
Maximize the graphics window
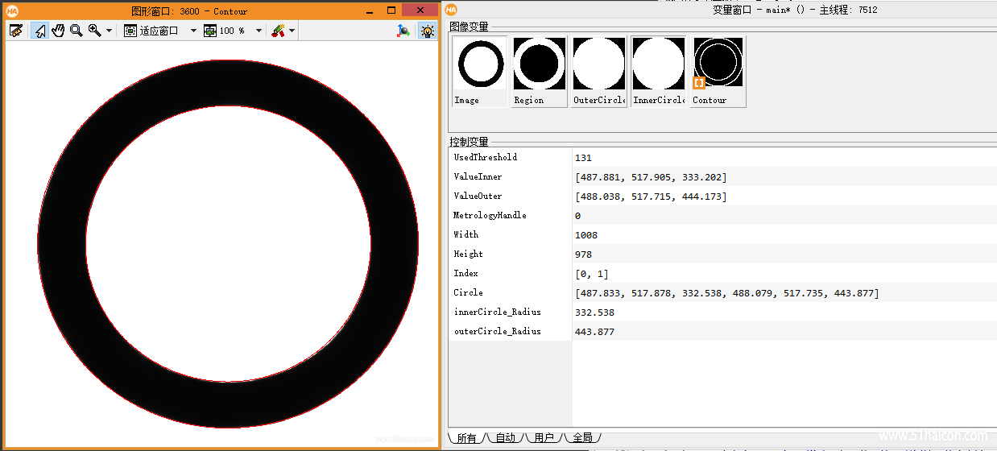point(391,10)
